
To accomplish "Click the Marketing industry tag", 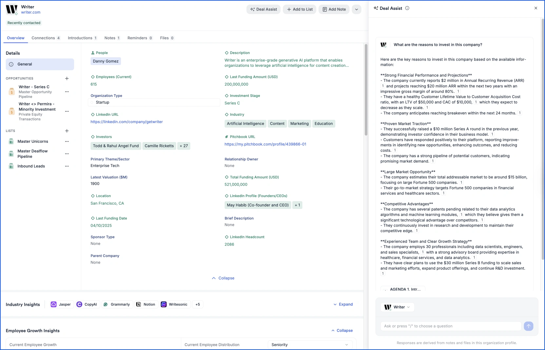I will [x=300, y=123].
